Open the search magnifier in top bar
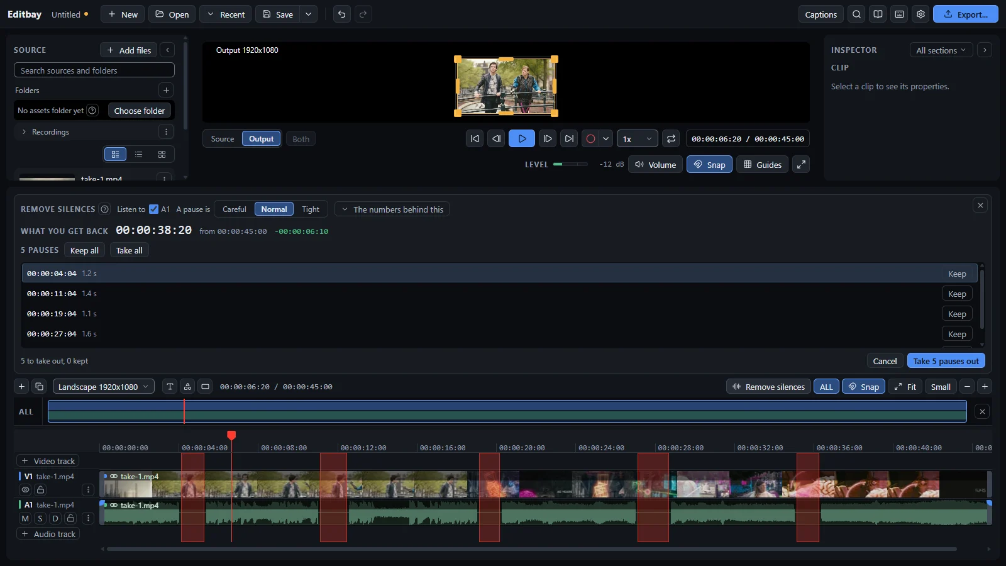This screenshot has width=1006, height=566. pos(856,14)
